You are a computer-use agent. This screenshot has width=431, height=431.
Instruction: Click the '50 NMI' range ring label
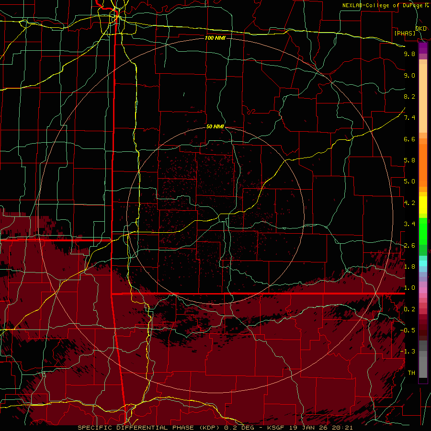pyautogui.click(x=215, y=126)
